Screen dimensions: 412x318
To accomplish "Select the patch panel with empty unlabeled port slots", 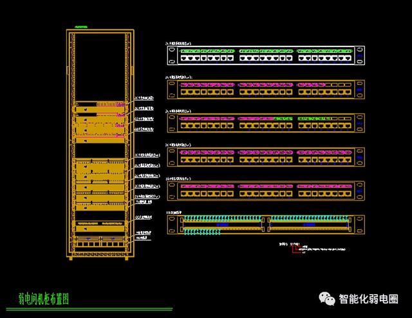I will click(x=266, y=89).
